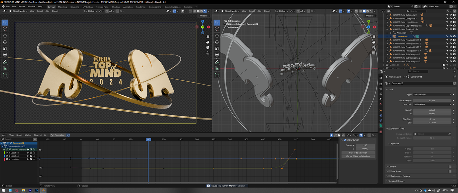
Task: Toggle camera view icon in left viewport
Action: click(x=208, y=47)
